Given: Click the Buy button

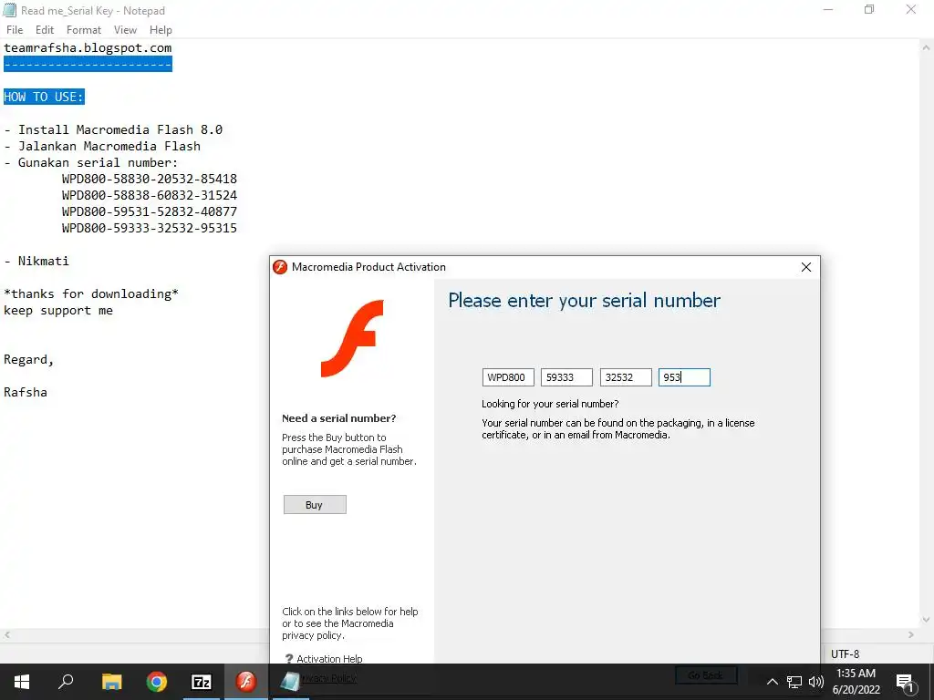Looking at the screenshot, I should [x=315, y=505].
